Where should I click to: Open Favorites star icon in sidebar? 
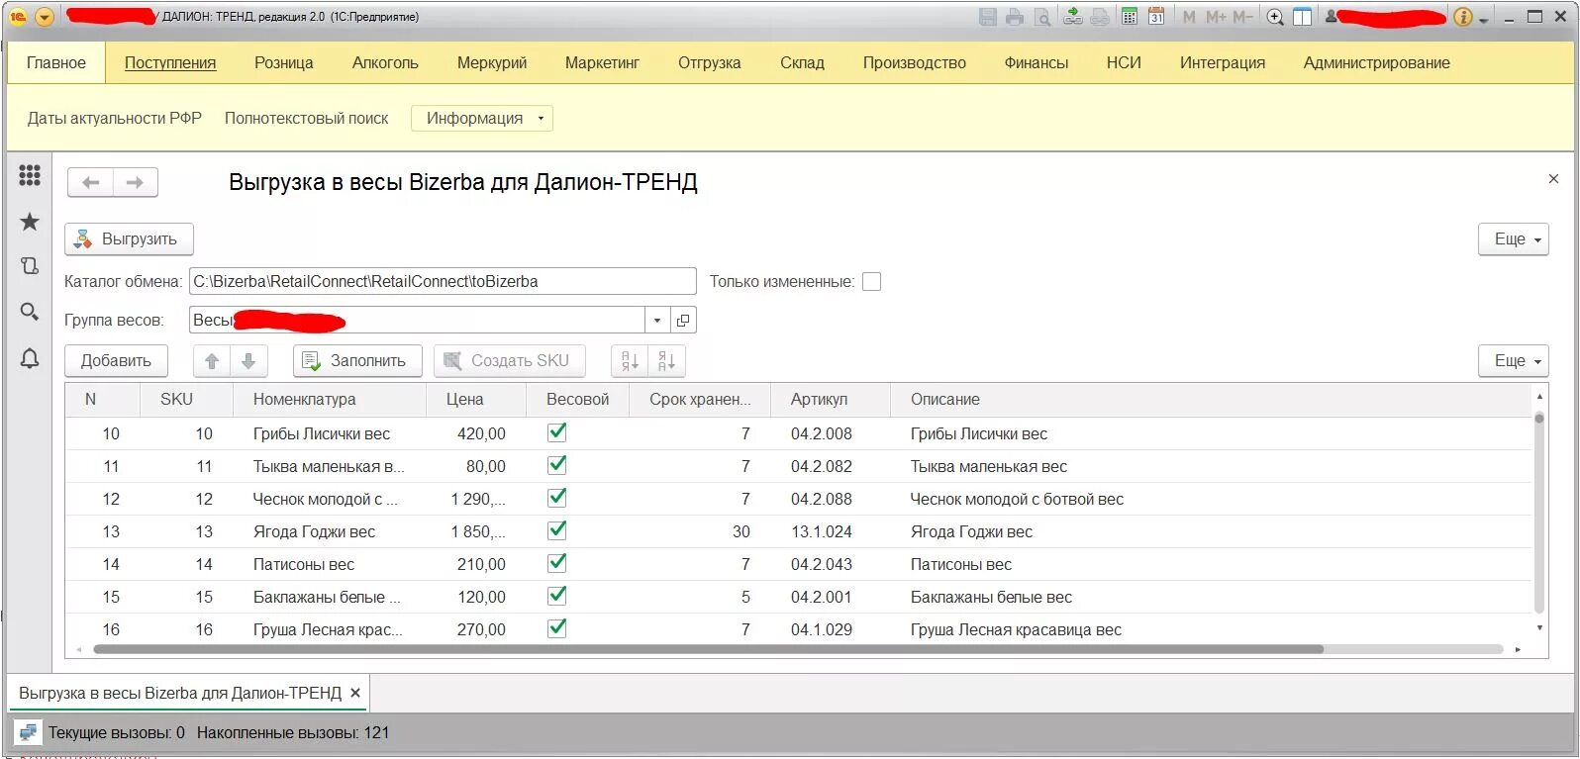click(30, 222)
